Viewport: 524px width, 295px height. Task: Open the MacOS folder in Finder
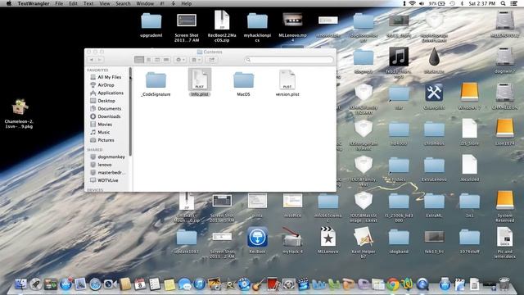click(243, 84)
